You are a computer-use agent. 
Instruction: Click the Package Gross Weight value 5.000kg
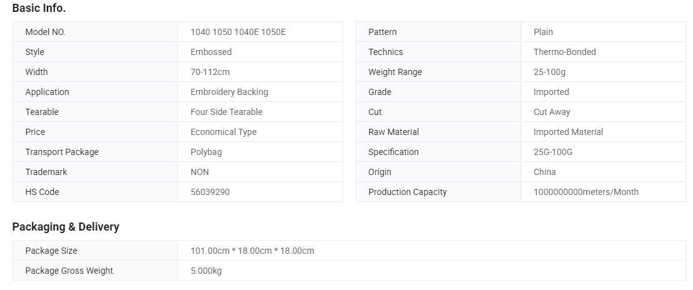coord(206,271)
